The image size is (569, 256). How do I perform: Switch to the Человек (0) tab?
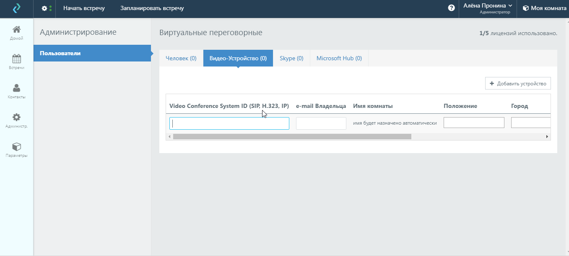point(181,59)
